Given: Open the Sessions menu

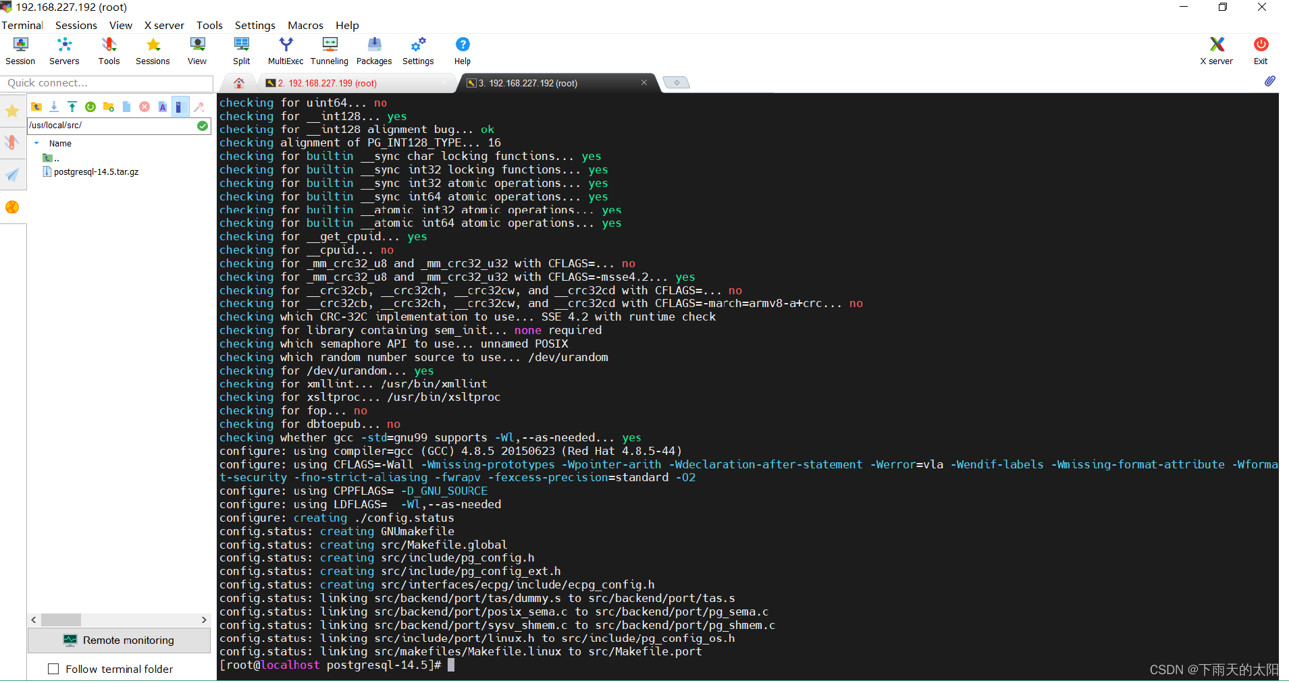Looking at the screenshot, I should coord(76,25).
